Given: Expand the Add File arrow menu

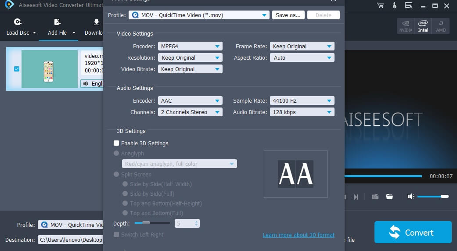Looking at the screenshot, I should coord(74,32).
